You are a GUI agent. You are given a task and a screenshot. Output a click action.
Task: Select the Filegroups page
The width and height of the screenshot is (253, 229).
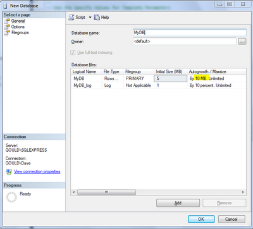coord(20,33)
